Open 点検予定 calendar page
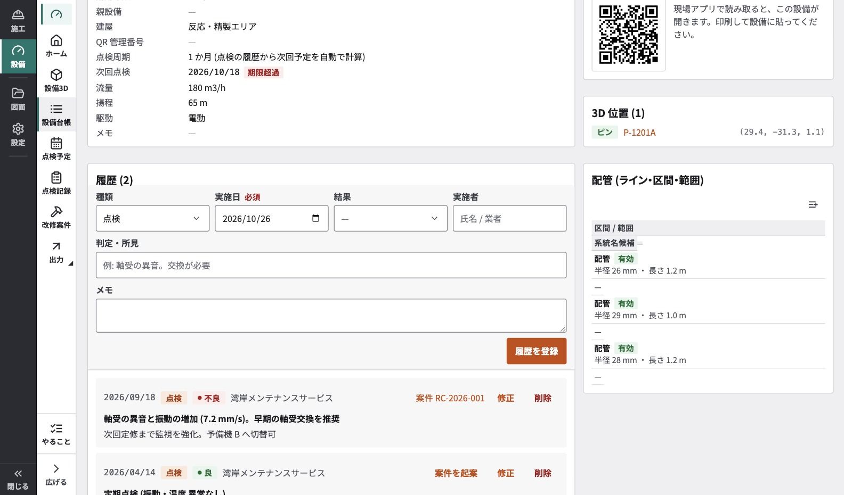 [x=56, y=148]
